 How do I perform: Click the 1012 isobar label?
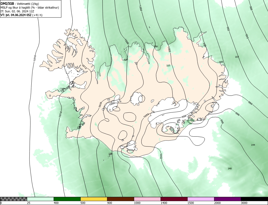(x=84, y=67)
